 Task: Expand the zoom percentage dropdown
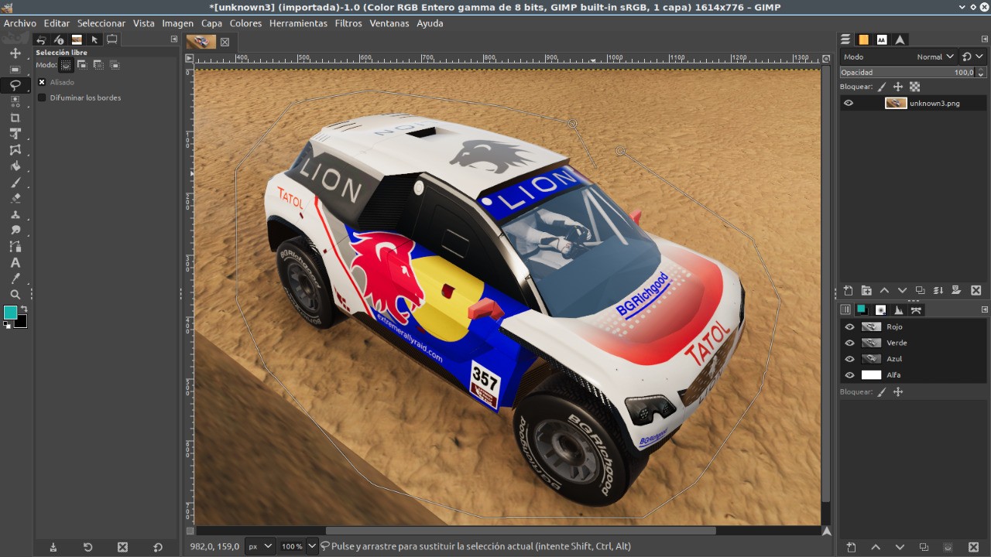(x=312, y=546)
